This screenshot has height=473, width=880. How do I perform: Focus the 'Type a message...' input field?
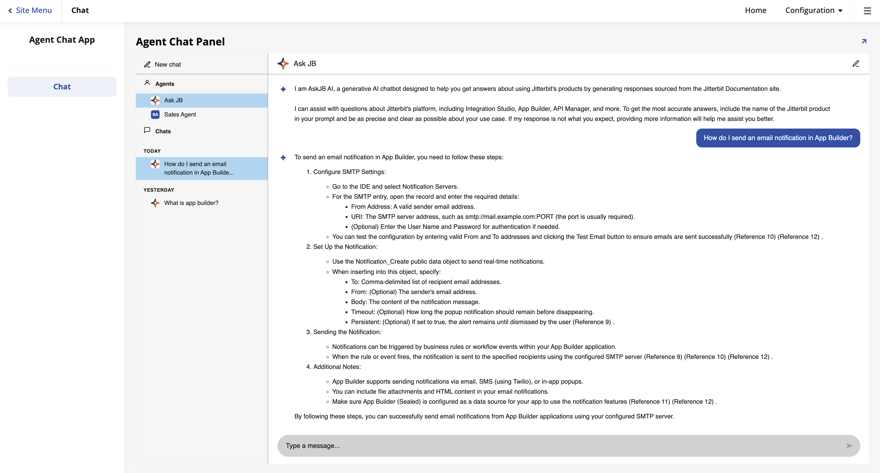569,446
